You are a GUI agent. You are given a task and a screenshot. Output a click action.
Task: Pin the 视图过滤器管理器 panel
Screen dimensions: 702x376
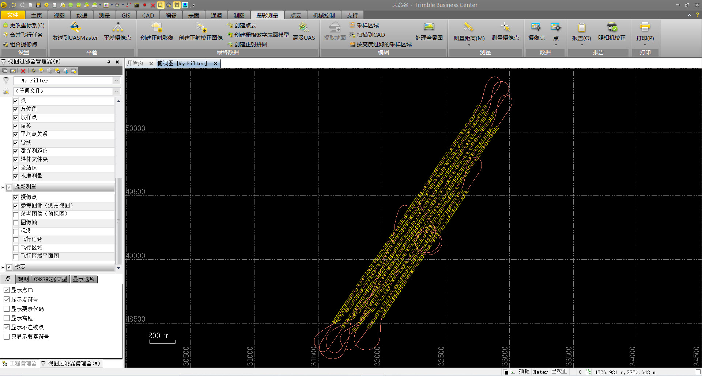coord(109,62)
